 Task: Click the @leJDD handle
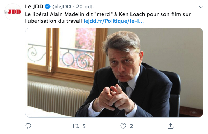(x=61, y=7)
